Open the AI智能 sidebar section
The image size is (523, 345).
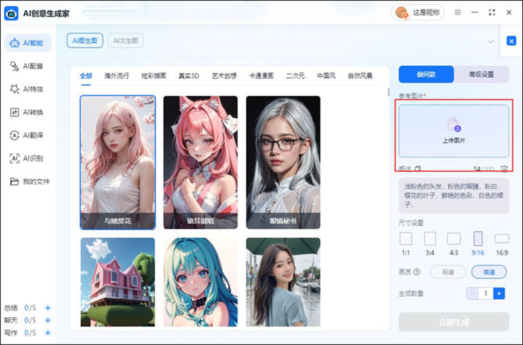pos(28,43)
